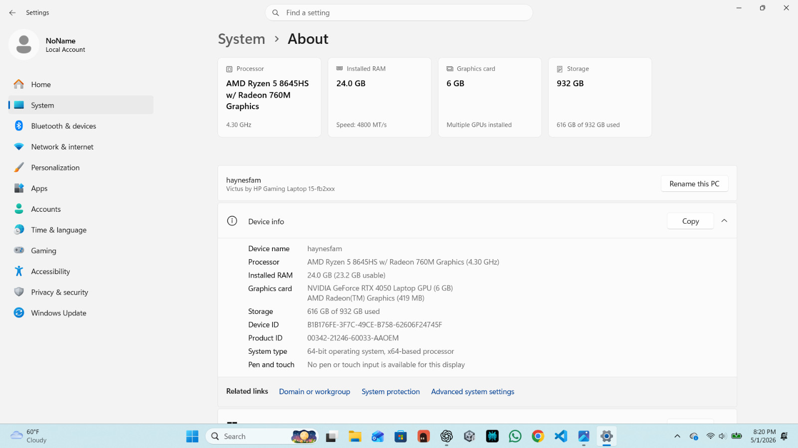Click the battery tray icon

737,437
